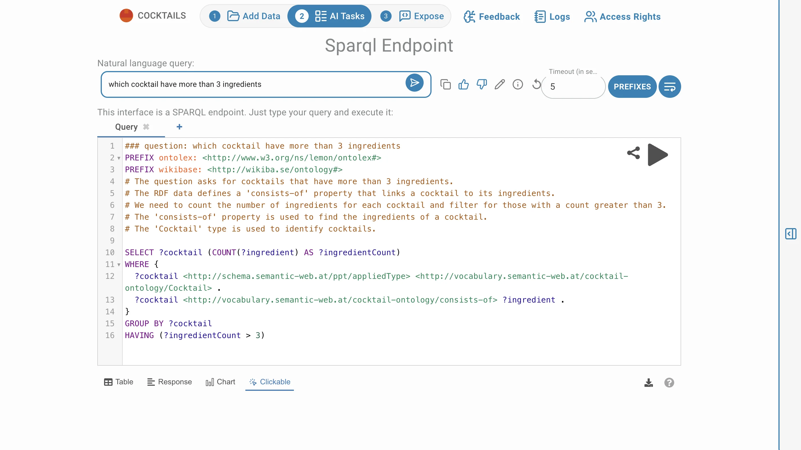Click the '### question' comment on line 1

[262, 146]
